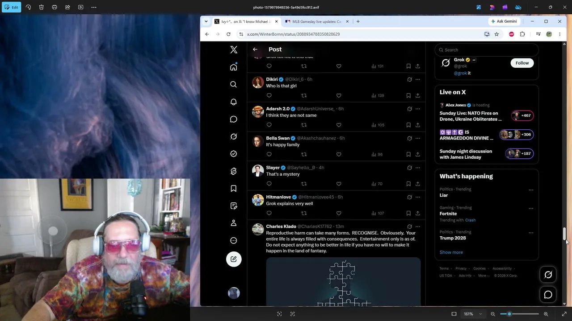Open the Fortnite trending topic

click(x=487, y=214)
